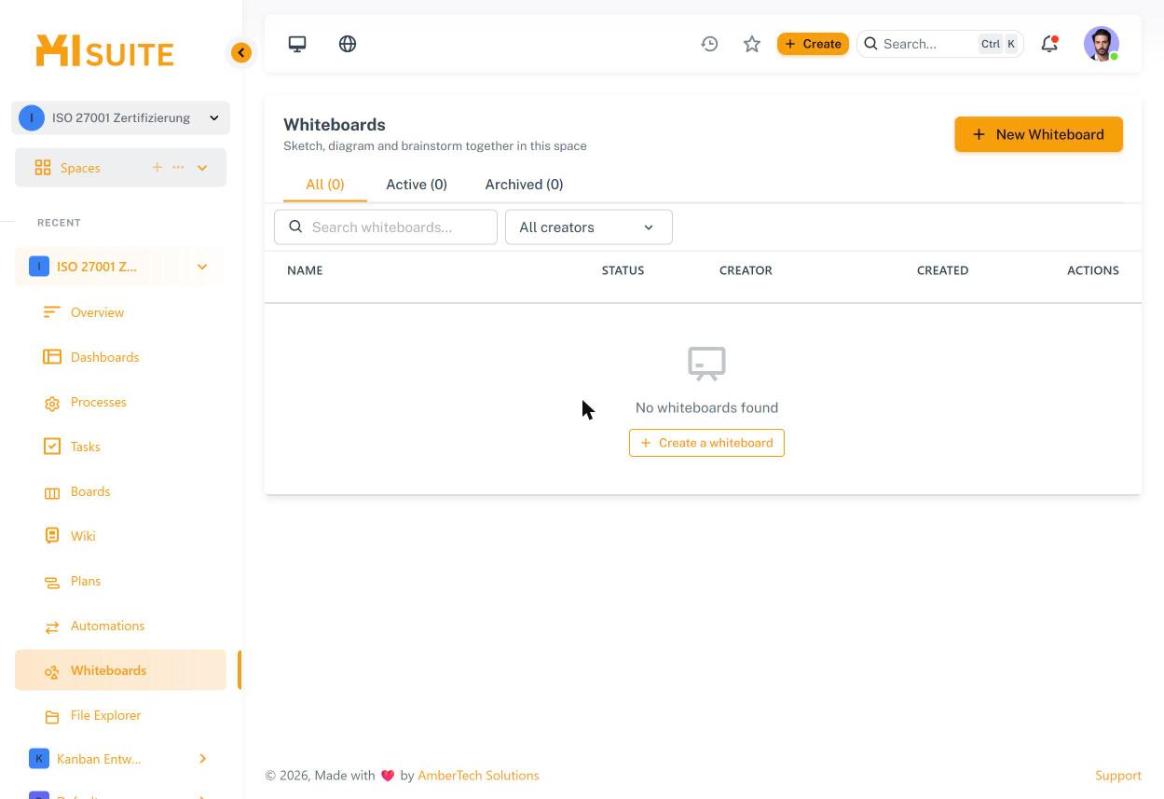Open the All creators filter dropdown
The image size is (1164, 799).
pyautogui.click(x=589, y=227)
